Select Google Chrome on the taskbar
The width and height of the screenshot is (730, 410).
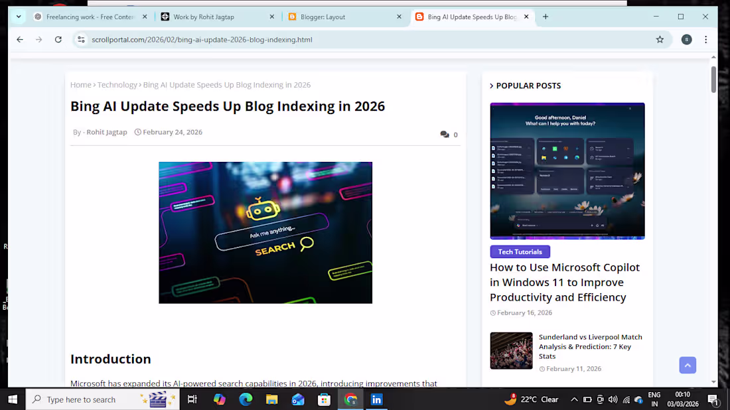[350, 399]
